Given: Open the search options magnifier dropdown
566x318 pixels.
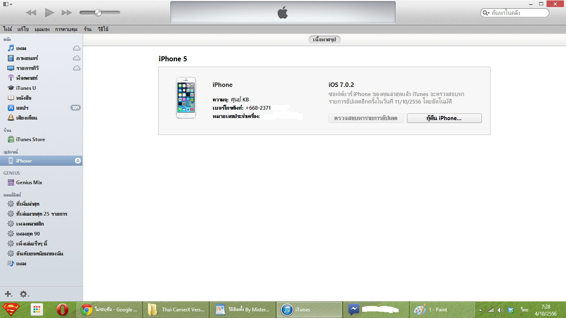Looking at the screenshot, I should coord(487,13).
